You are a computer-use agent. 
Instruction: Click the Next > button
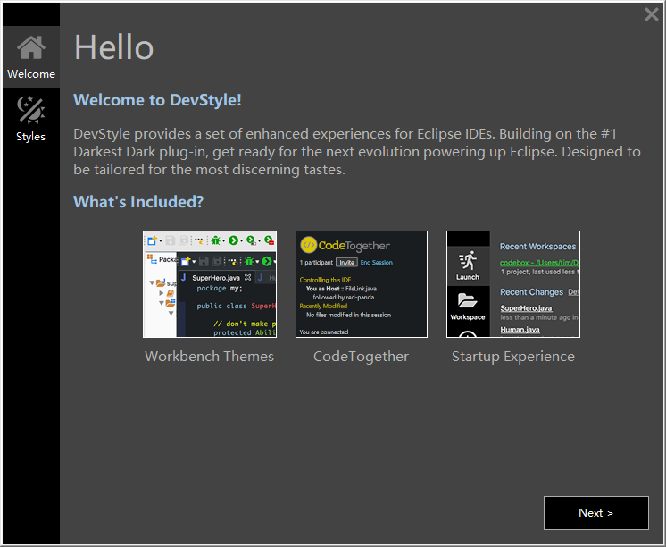tap(595, 512)
